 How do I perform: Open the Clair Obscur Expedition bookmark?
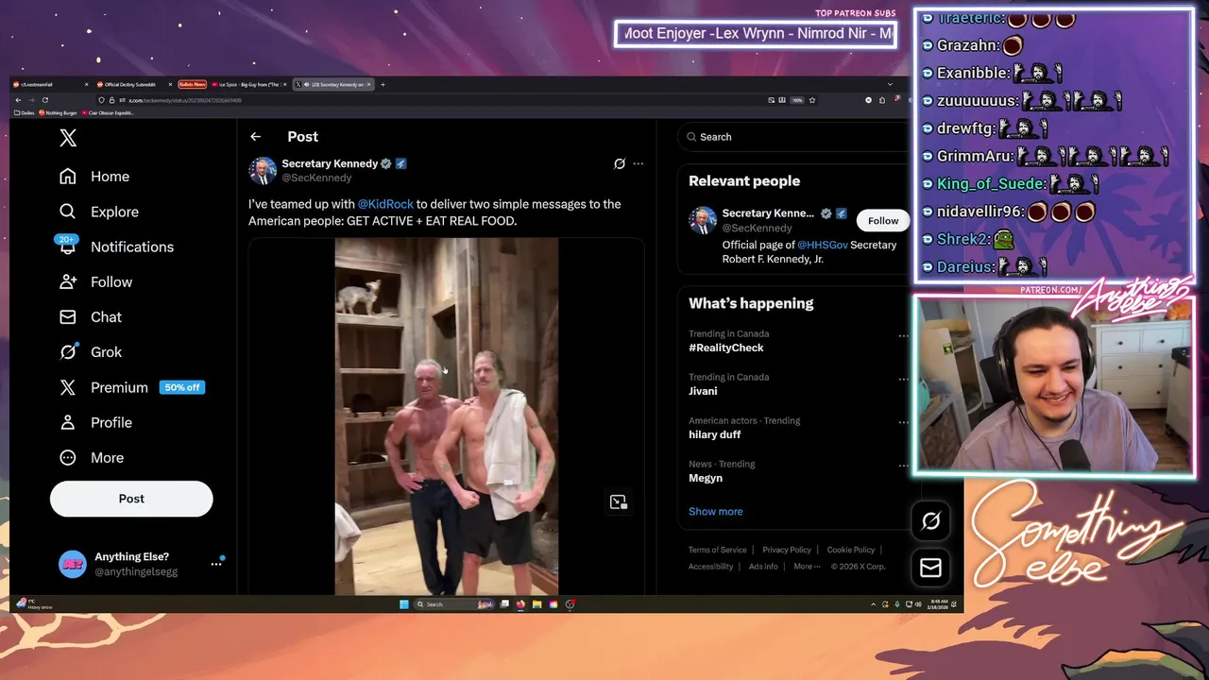(108, 112)
